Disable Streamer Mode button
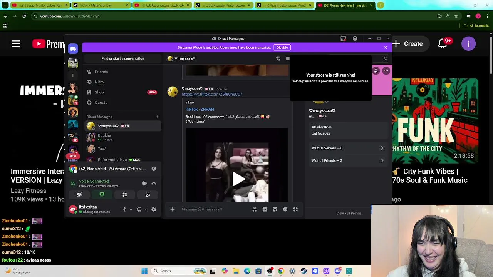 tap(282, 48)
